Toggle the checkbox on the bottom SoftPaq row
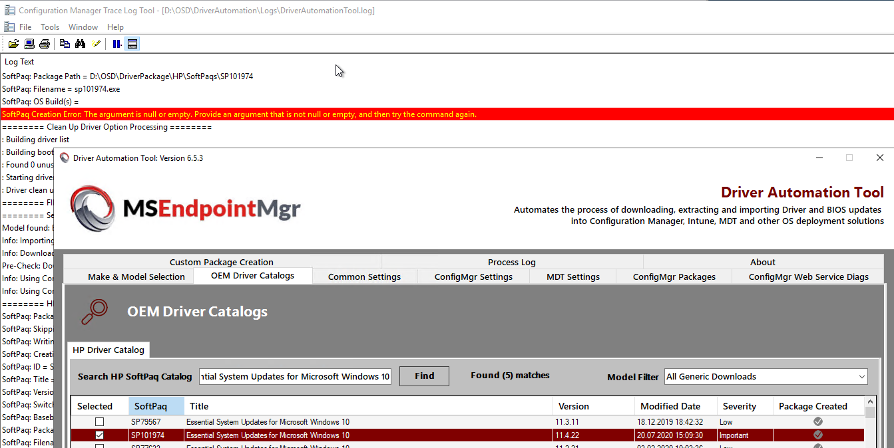894x448 pixels. coord(99,445)
